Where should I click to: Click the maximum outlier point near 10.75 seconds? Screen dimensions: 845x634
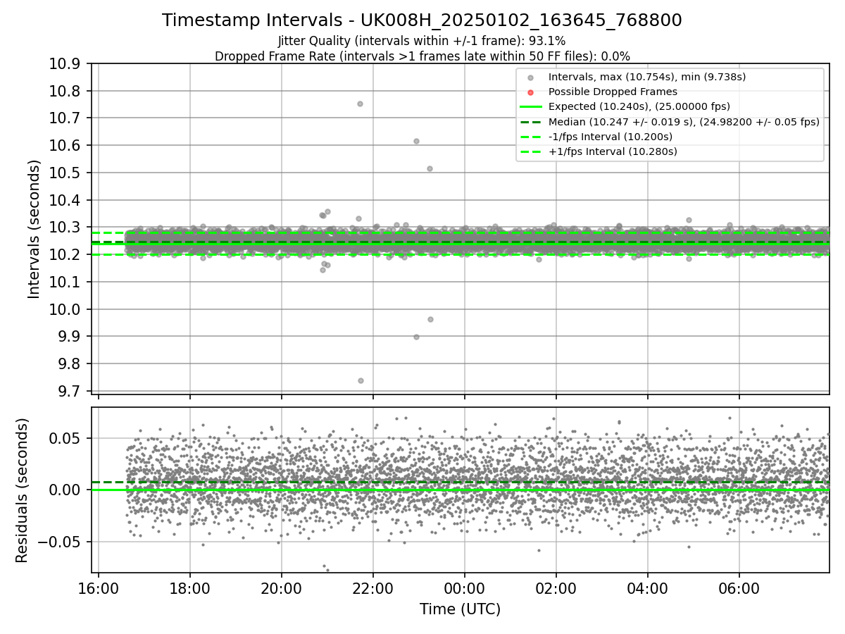tap(360, 104)
